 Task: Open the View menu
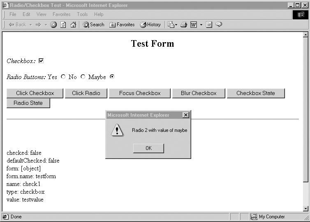tap(42, 14)
